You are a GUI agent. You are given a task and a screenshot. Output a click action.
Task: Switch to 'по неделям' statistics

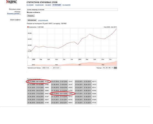(x=66, y=5)
